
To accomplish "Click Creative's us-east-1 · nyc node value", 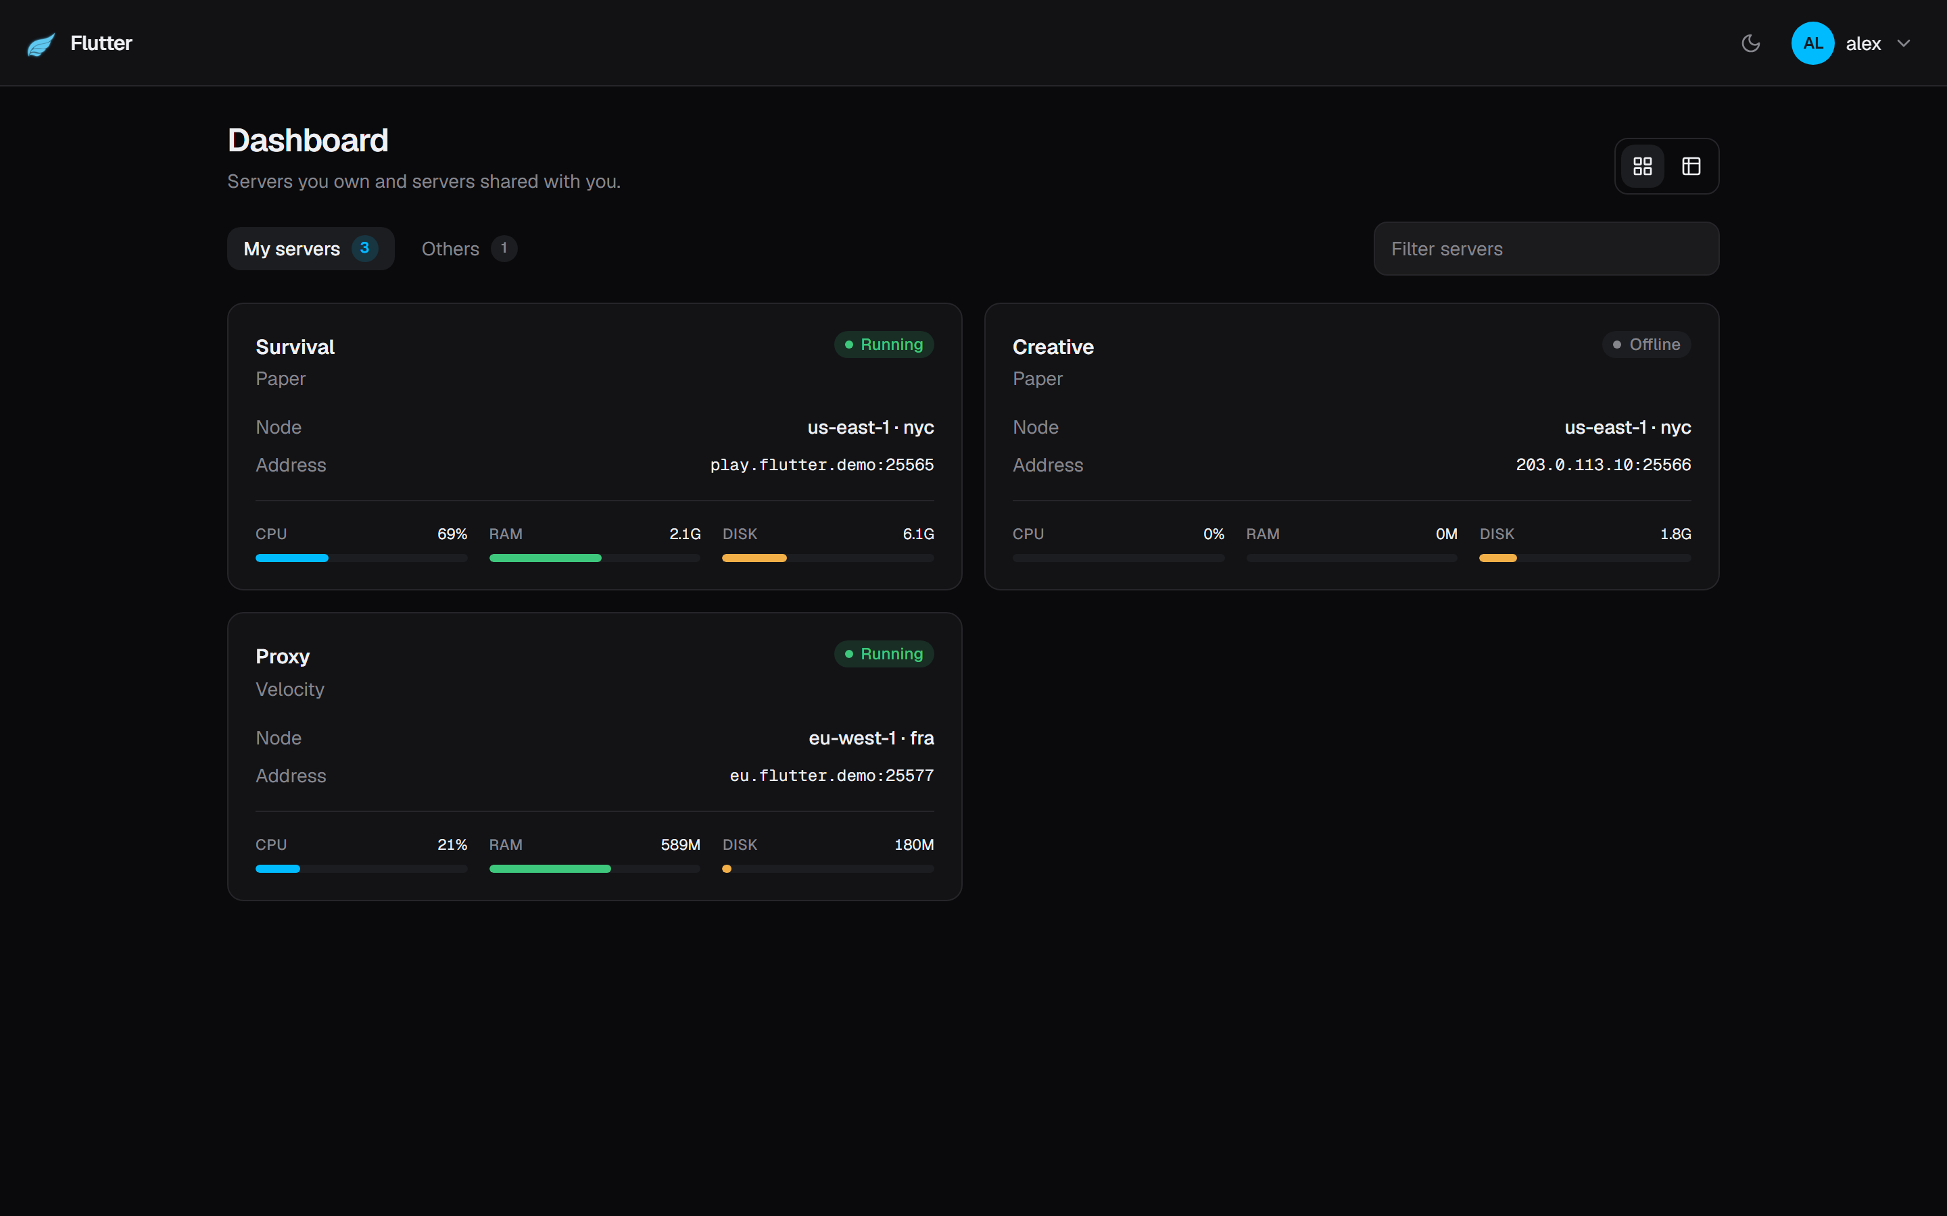I will point(1628,427).
